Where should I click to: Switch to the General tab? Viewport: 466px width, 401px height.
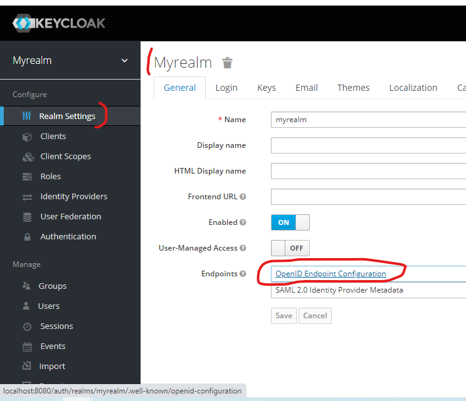(179, 88)
